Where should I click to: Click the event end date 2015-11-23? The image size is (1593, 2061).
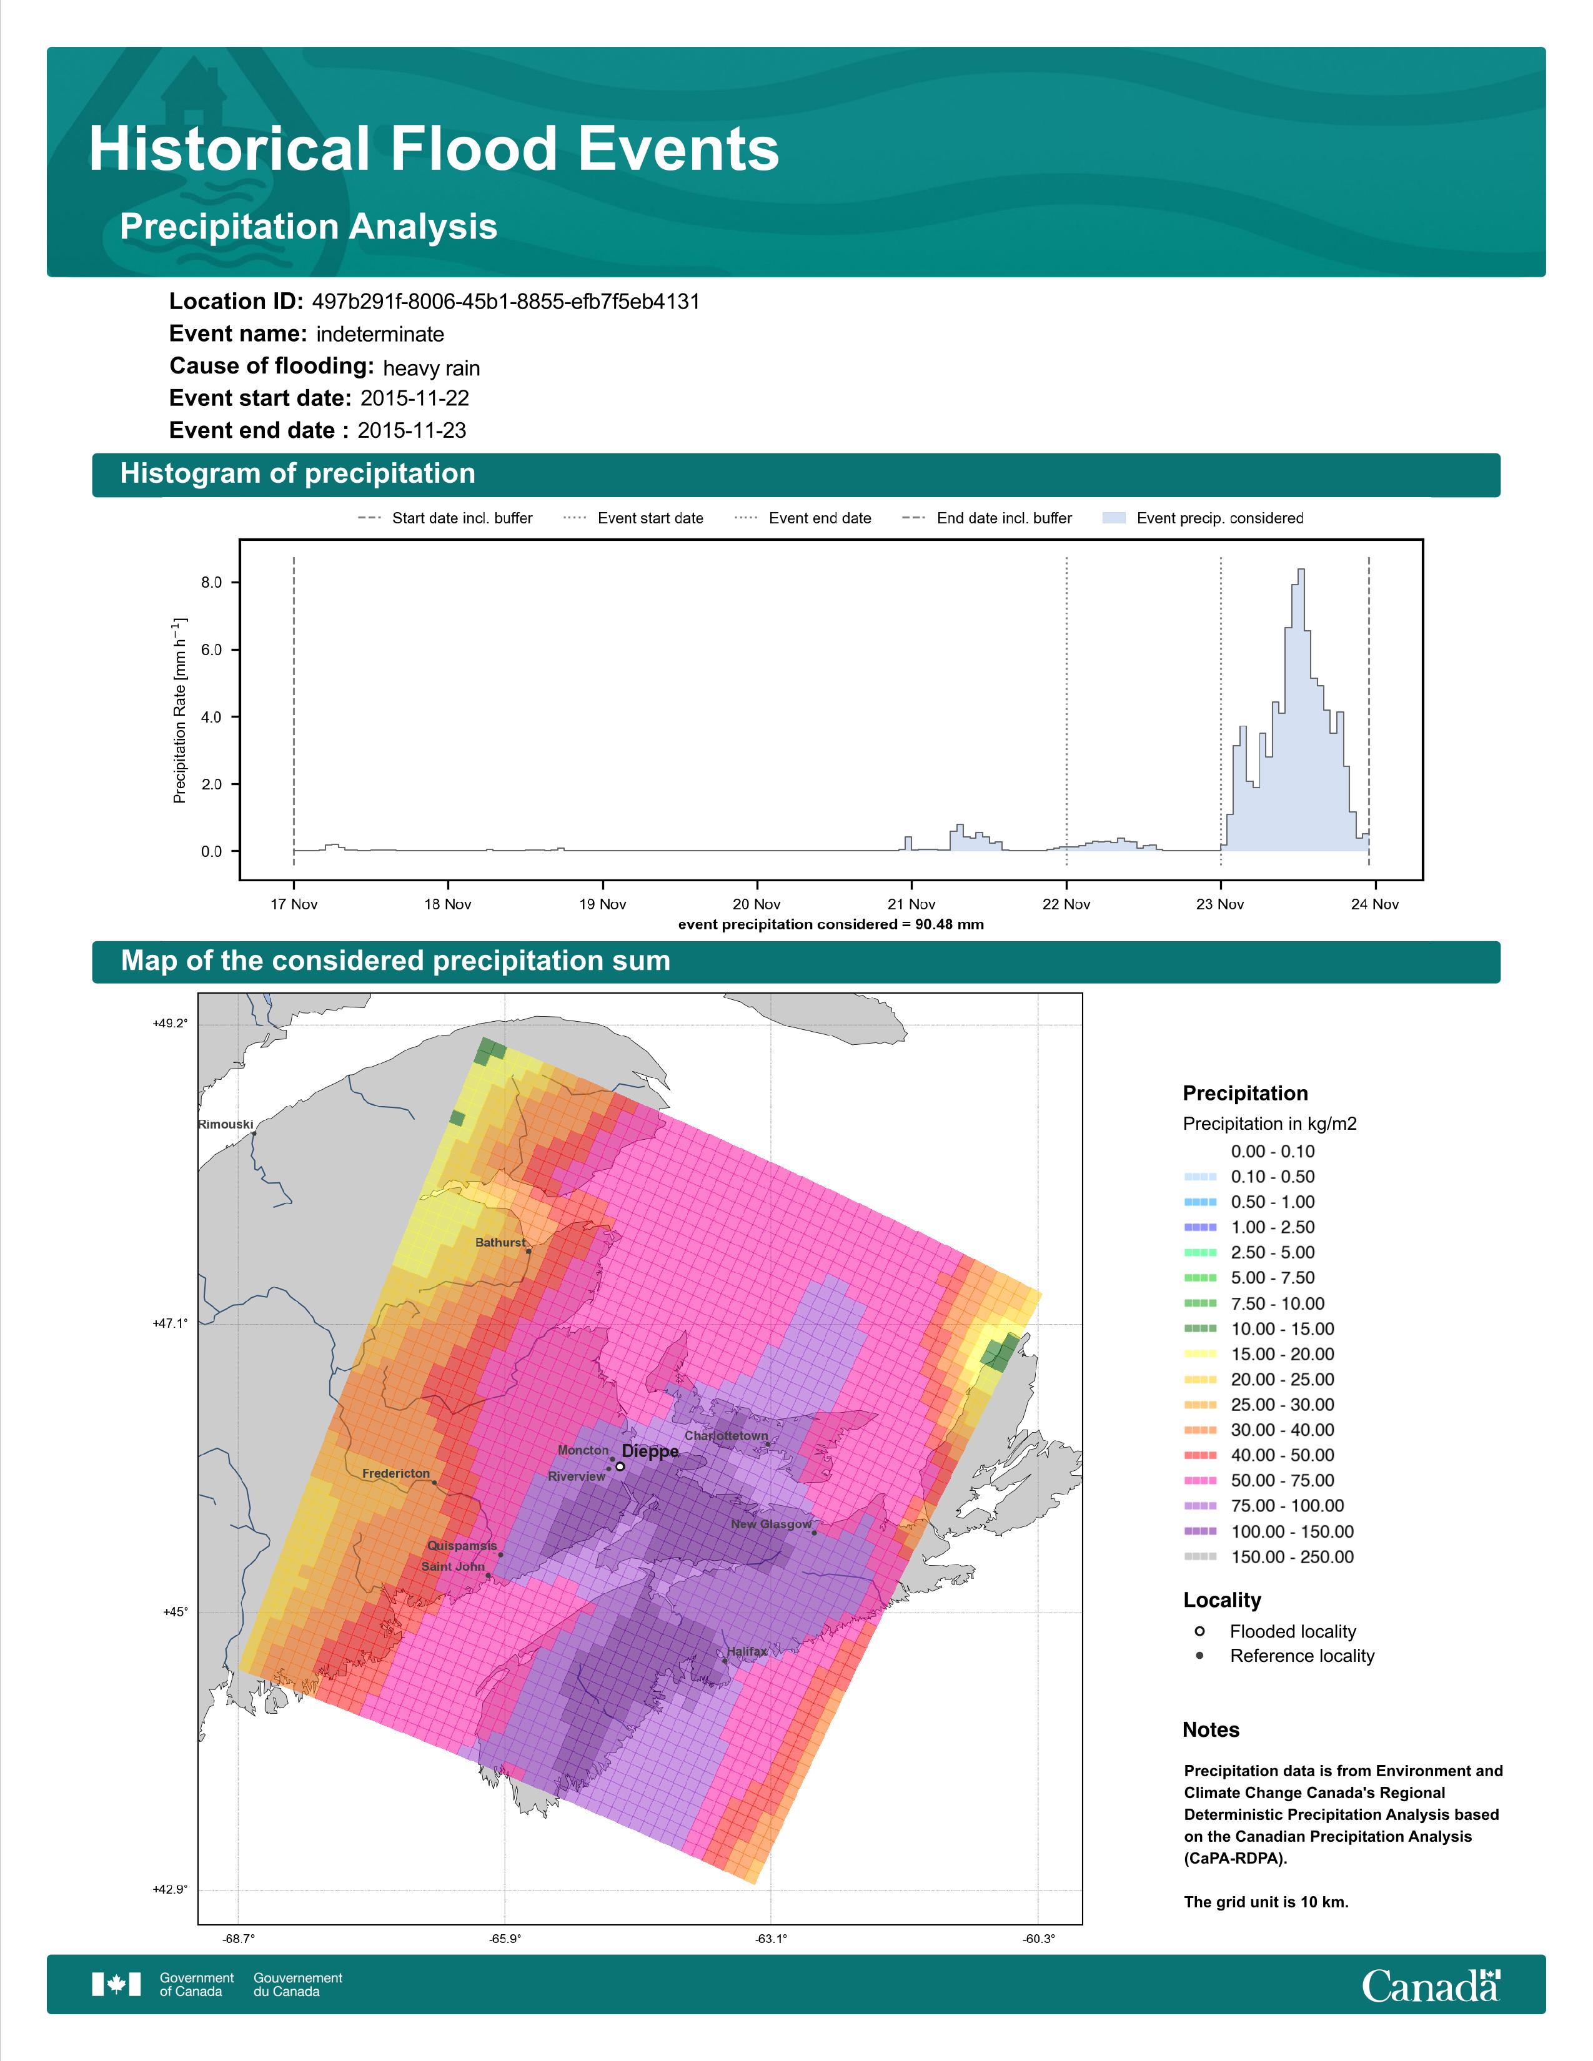point(412,430)
